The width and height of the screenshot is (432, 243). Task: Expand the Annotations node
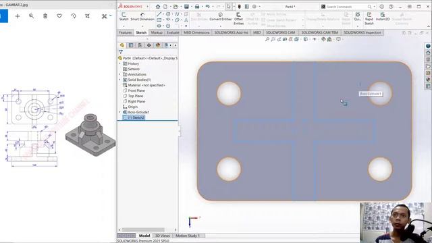(120, 74)
